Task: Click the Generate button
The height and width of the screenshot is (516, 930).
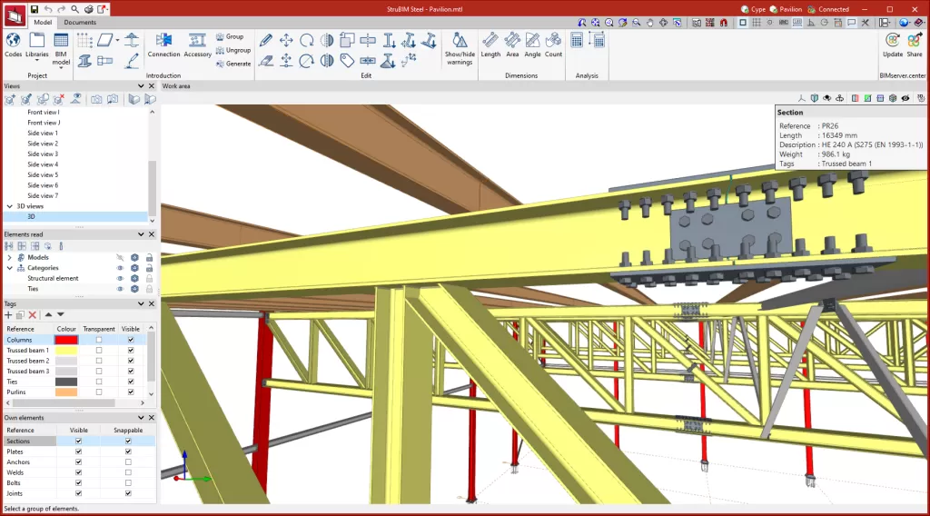Action: [233, 64]
